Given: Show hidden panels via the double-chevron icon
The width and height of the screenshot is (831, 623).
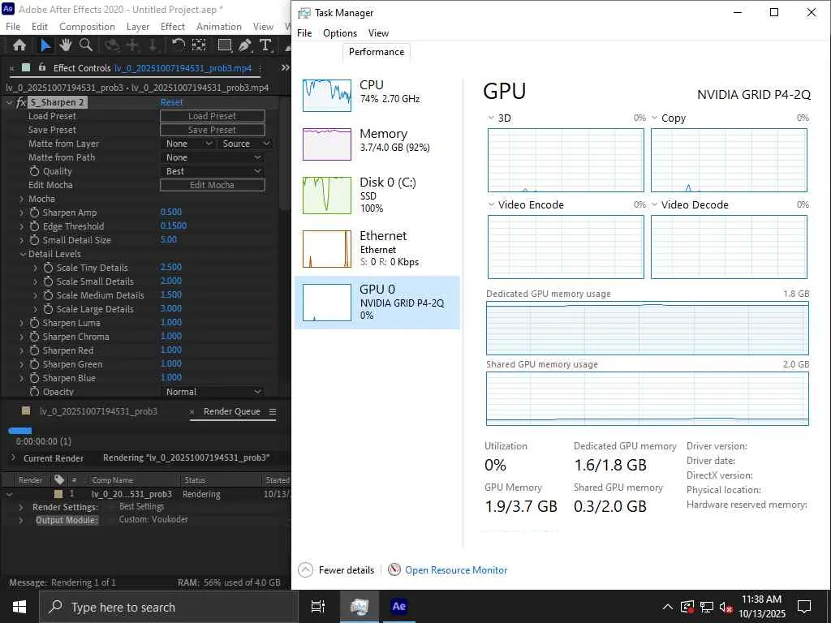Looking at the screenshot, I should tap(285, 68).
